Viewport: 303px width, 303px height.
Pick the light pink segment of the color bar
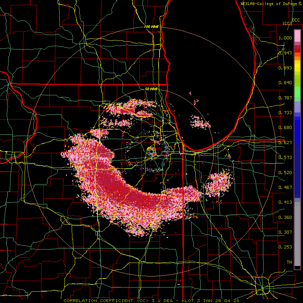pyautogui.click(x=297, y=36)
